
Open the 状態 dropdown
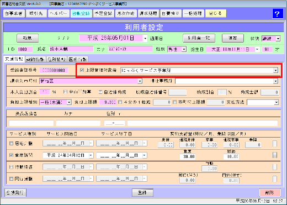click(x=278, y=39)
